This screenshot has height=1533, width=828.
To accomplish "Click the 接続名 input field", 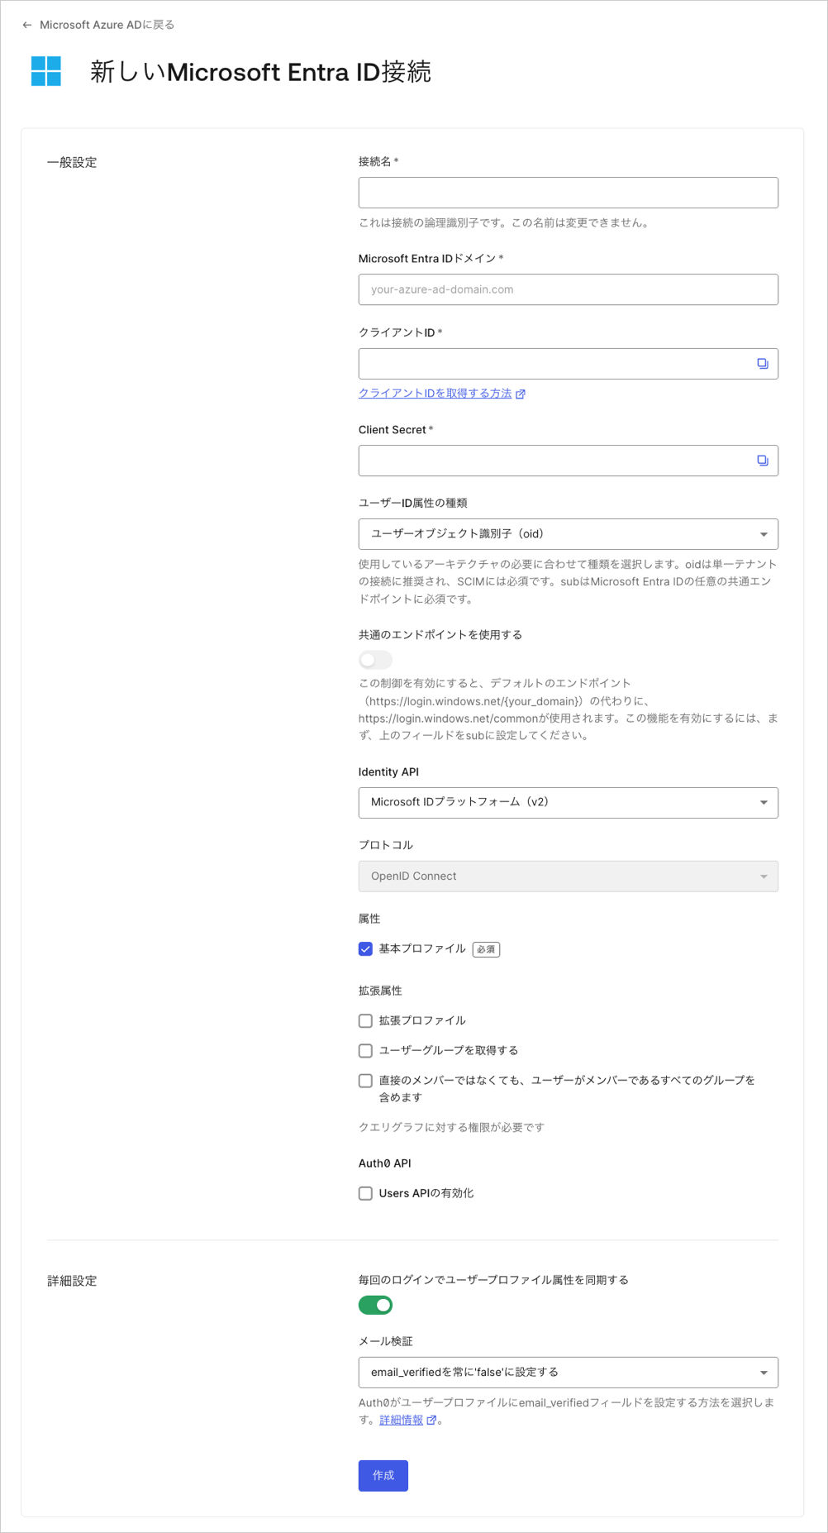I will coord(569,193).
